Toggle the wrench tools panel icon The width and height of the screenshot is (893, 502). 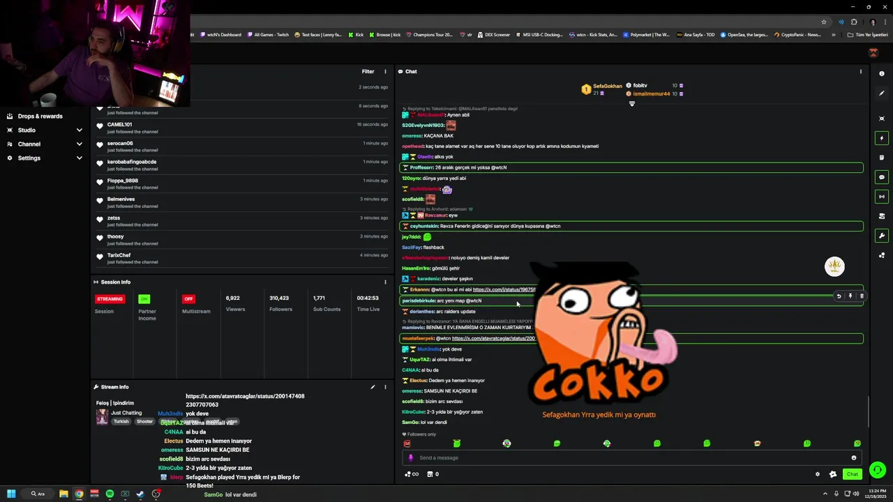pos(882,236)
